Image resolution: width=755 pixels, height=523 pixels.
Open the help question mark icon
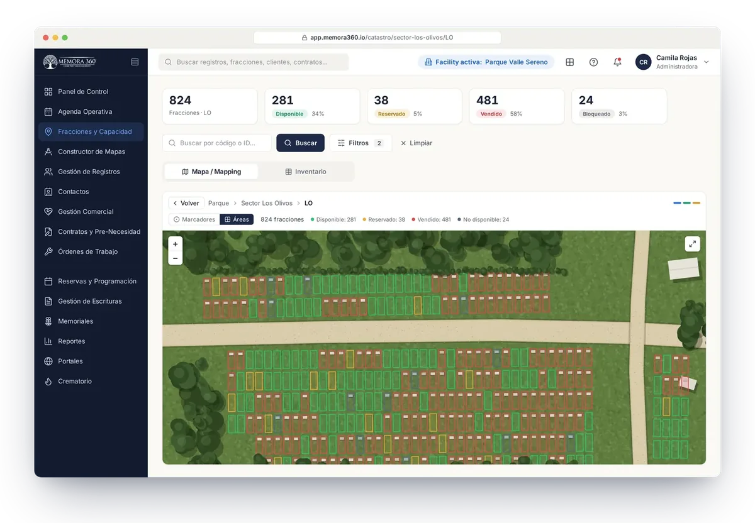[593, 62]
